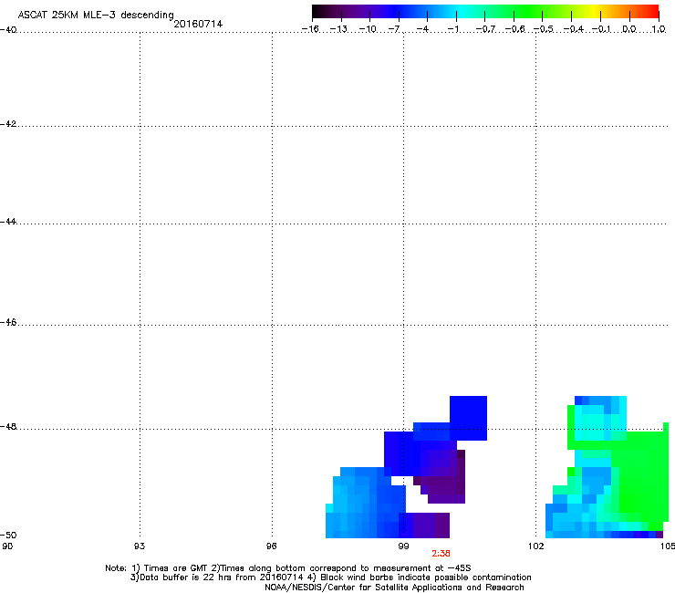The image size is (675, 593).
Task: Click the latitude axis label -46
Action: (8, 323)
